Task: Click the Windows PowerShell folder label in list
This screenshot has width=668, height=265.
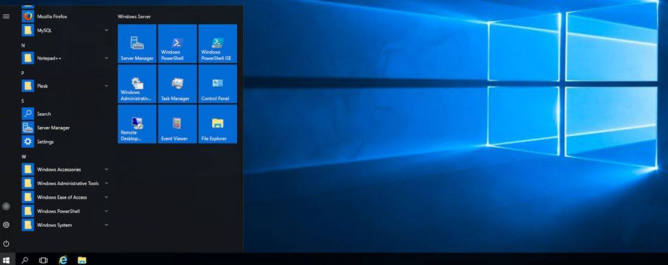Action: click(x=58, y=211)
